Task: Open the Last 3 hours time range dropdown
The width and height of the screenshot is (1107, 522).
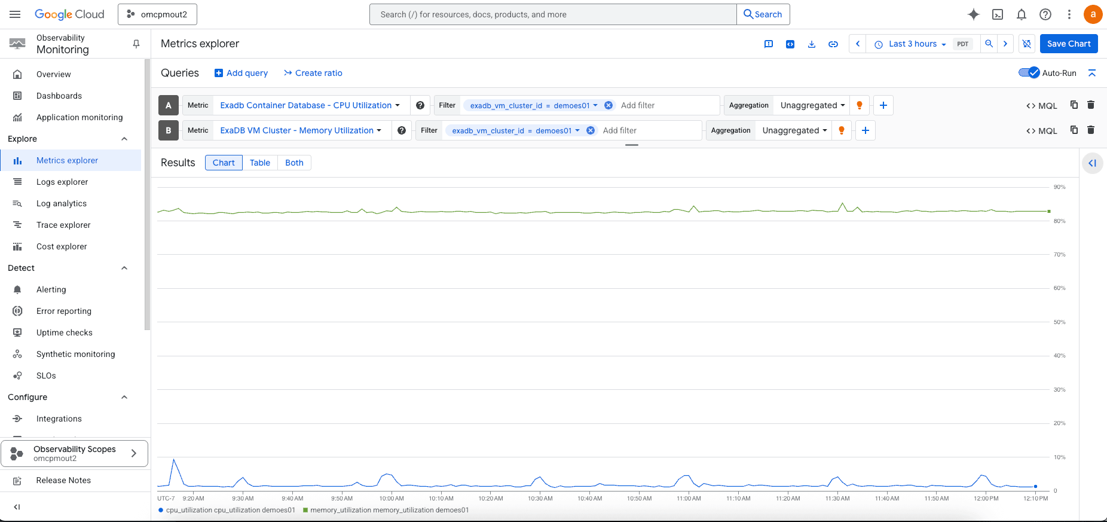Action: coord(911,44)
